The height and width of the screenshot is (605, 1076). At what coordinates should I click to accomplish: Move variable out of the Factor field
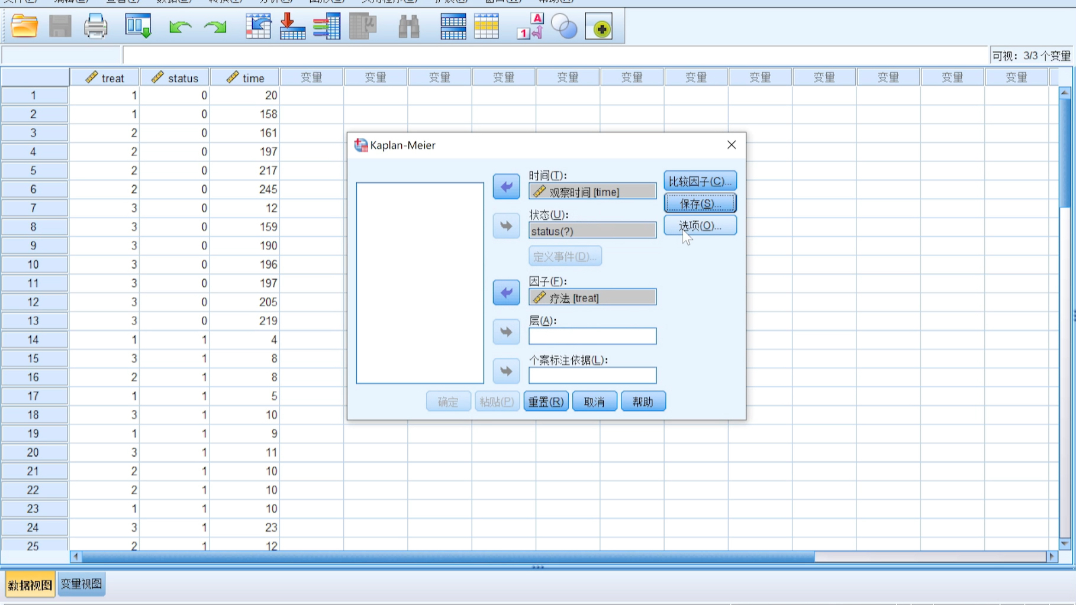tap(506, 293)
